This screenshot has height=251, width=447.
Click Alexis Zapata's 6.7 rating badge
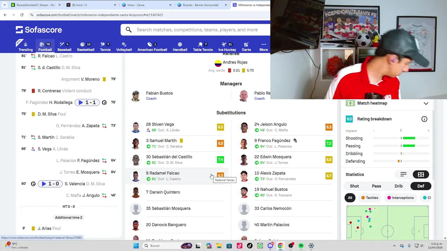329,176
